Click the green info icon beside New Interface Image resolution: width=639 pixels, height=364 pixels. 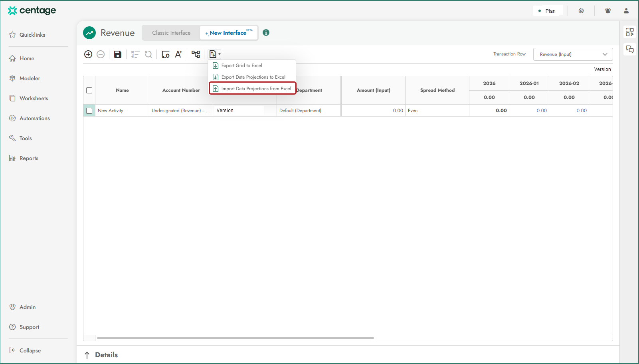(x=266, y=33)
